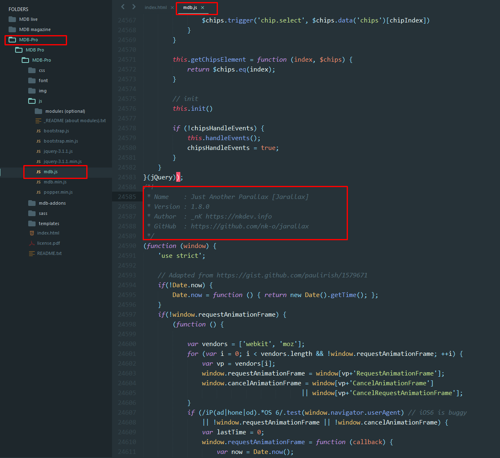Click the text icon beside README.txt
The height and width of the screenshot is (458, 500).
[x=32, y=253]
